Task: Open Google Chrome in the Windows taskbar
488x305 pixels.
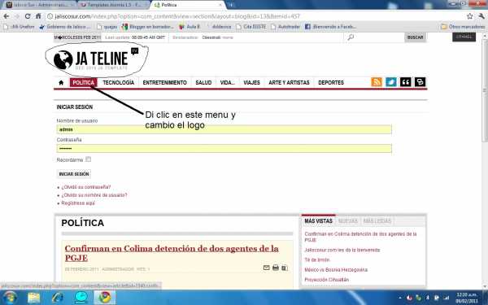Action: 105,298
